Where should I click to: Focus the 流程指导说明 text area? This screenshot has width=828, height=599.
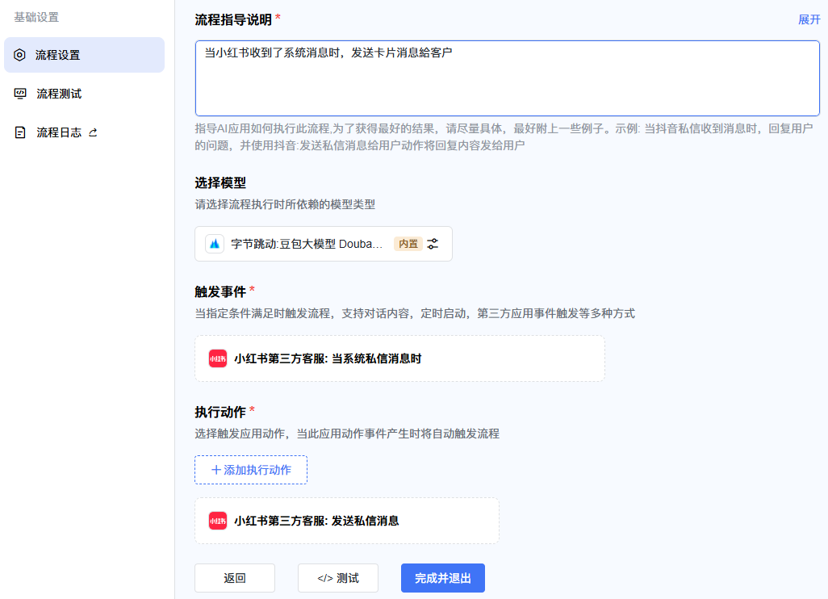507,78
